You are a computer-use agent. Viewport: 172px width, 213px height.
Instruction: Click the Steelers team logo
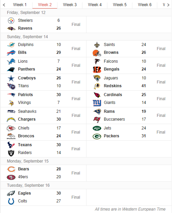11,21
